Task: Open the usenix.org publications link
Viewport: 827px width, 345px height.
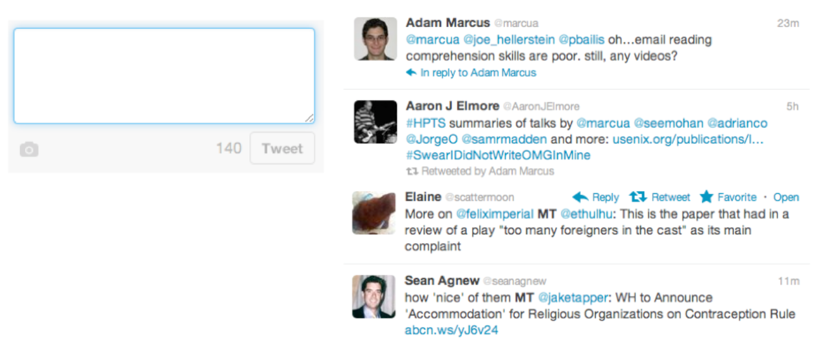Action: pos(688,139)
